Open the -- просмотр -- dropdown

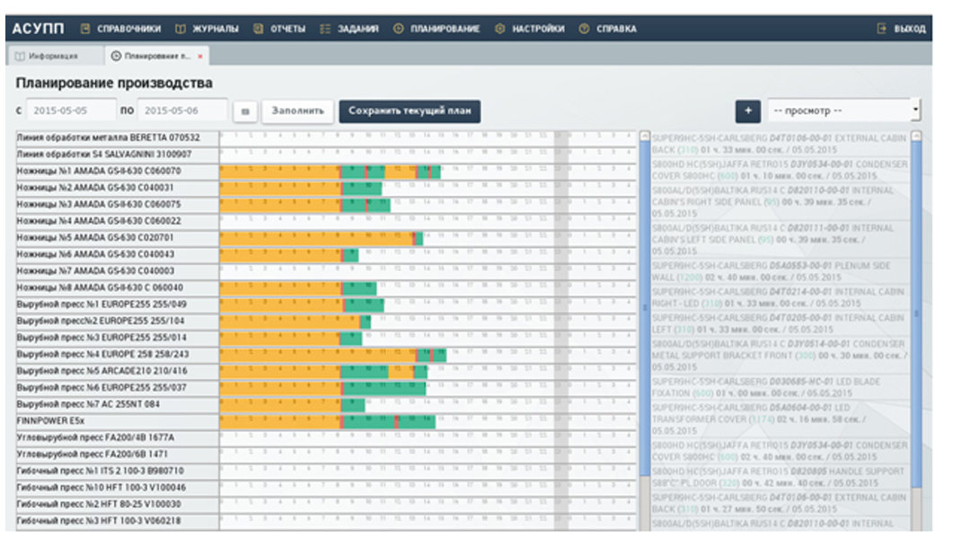843,110
